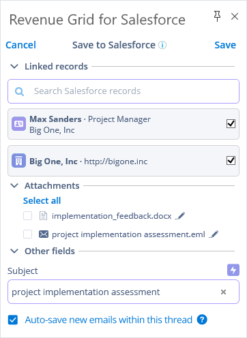Click the implementation_feedback.docx file name
The height and width of the screenshot is (338, 247).
[x=112, y=216]
